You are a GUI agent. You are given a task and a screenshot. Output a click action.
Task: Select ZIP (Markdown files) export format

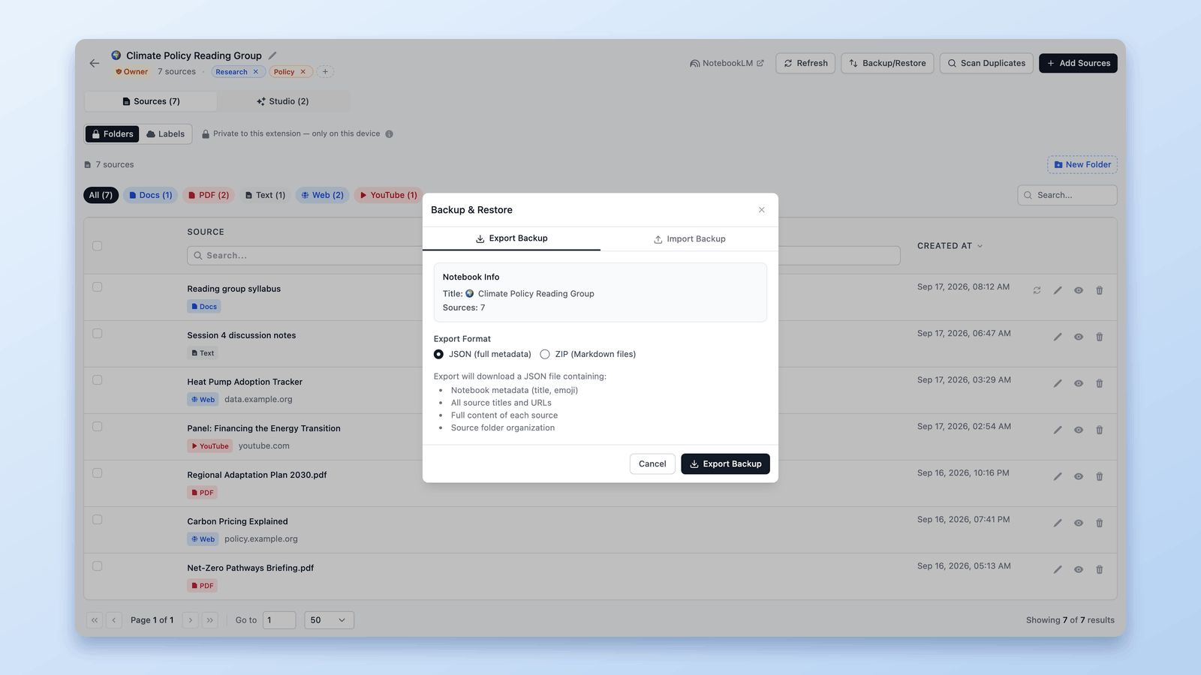[x=545, y=354]
